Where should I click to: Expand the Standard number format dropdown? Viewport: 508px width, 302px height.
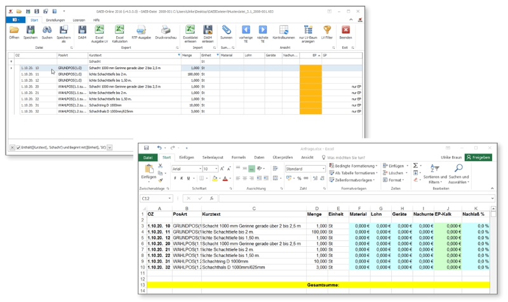[324, 169]
